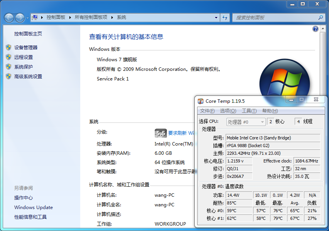Maximize the System control panel window
The width and height of the screenshot is (329, 231).
pos(302,4)
